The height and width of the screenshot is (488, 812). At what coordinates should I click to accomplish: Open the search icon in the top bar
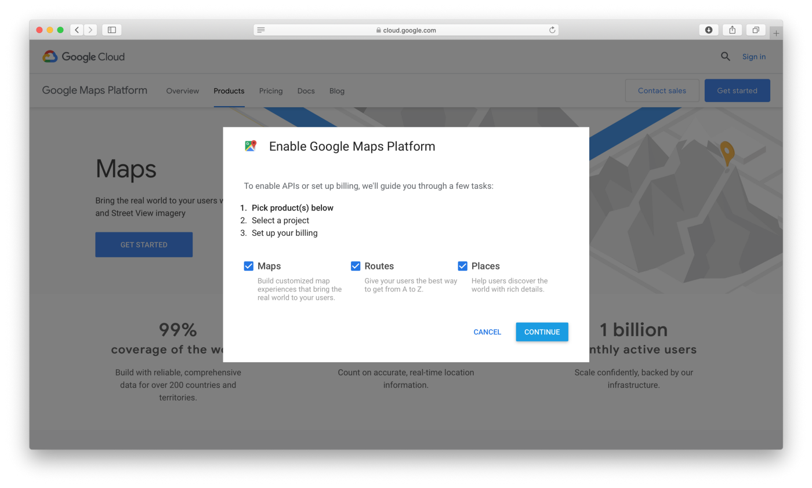pos(725,56)
